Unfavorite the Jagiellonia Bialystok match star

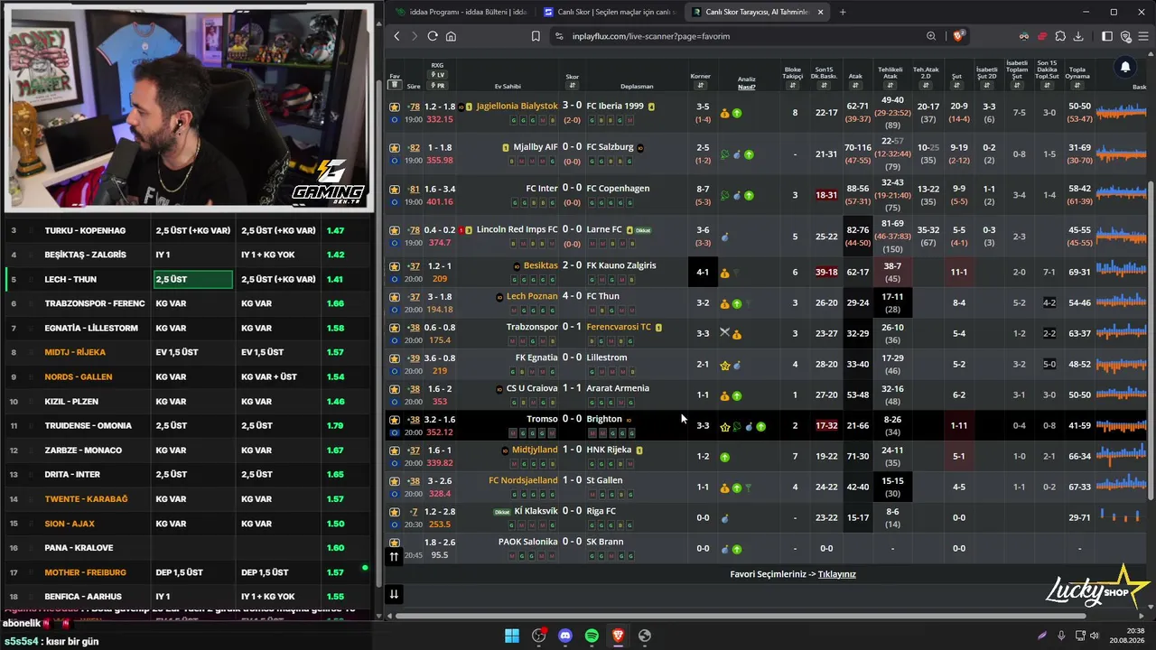tap(395, 107)
